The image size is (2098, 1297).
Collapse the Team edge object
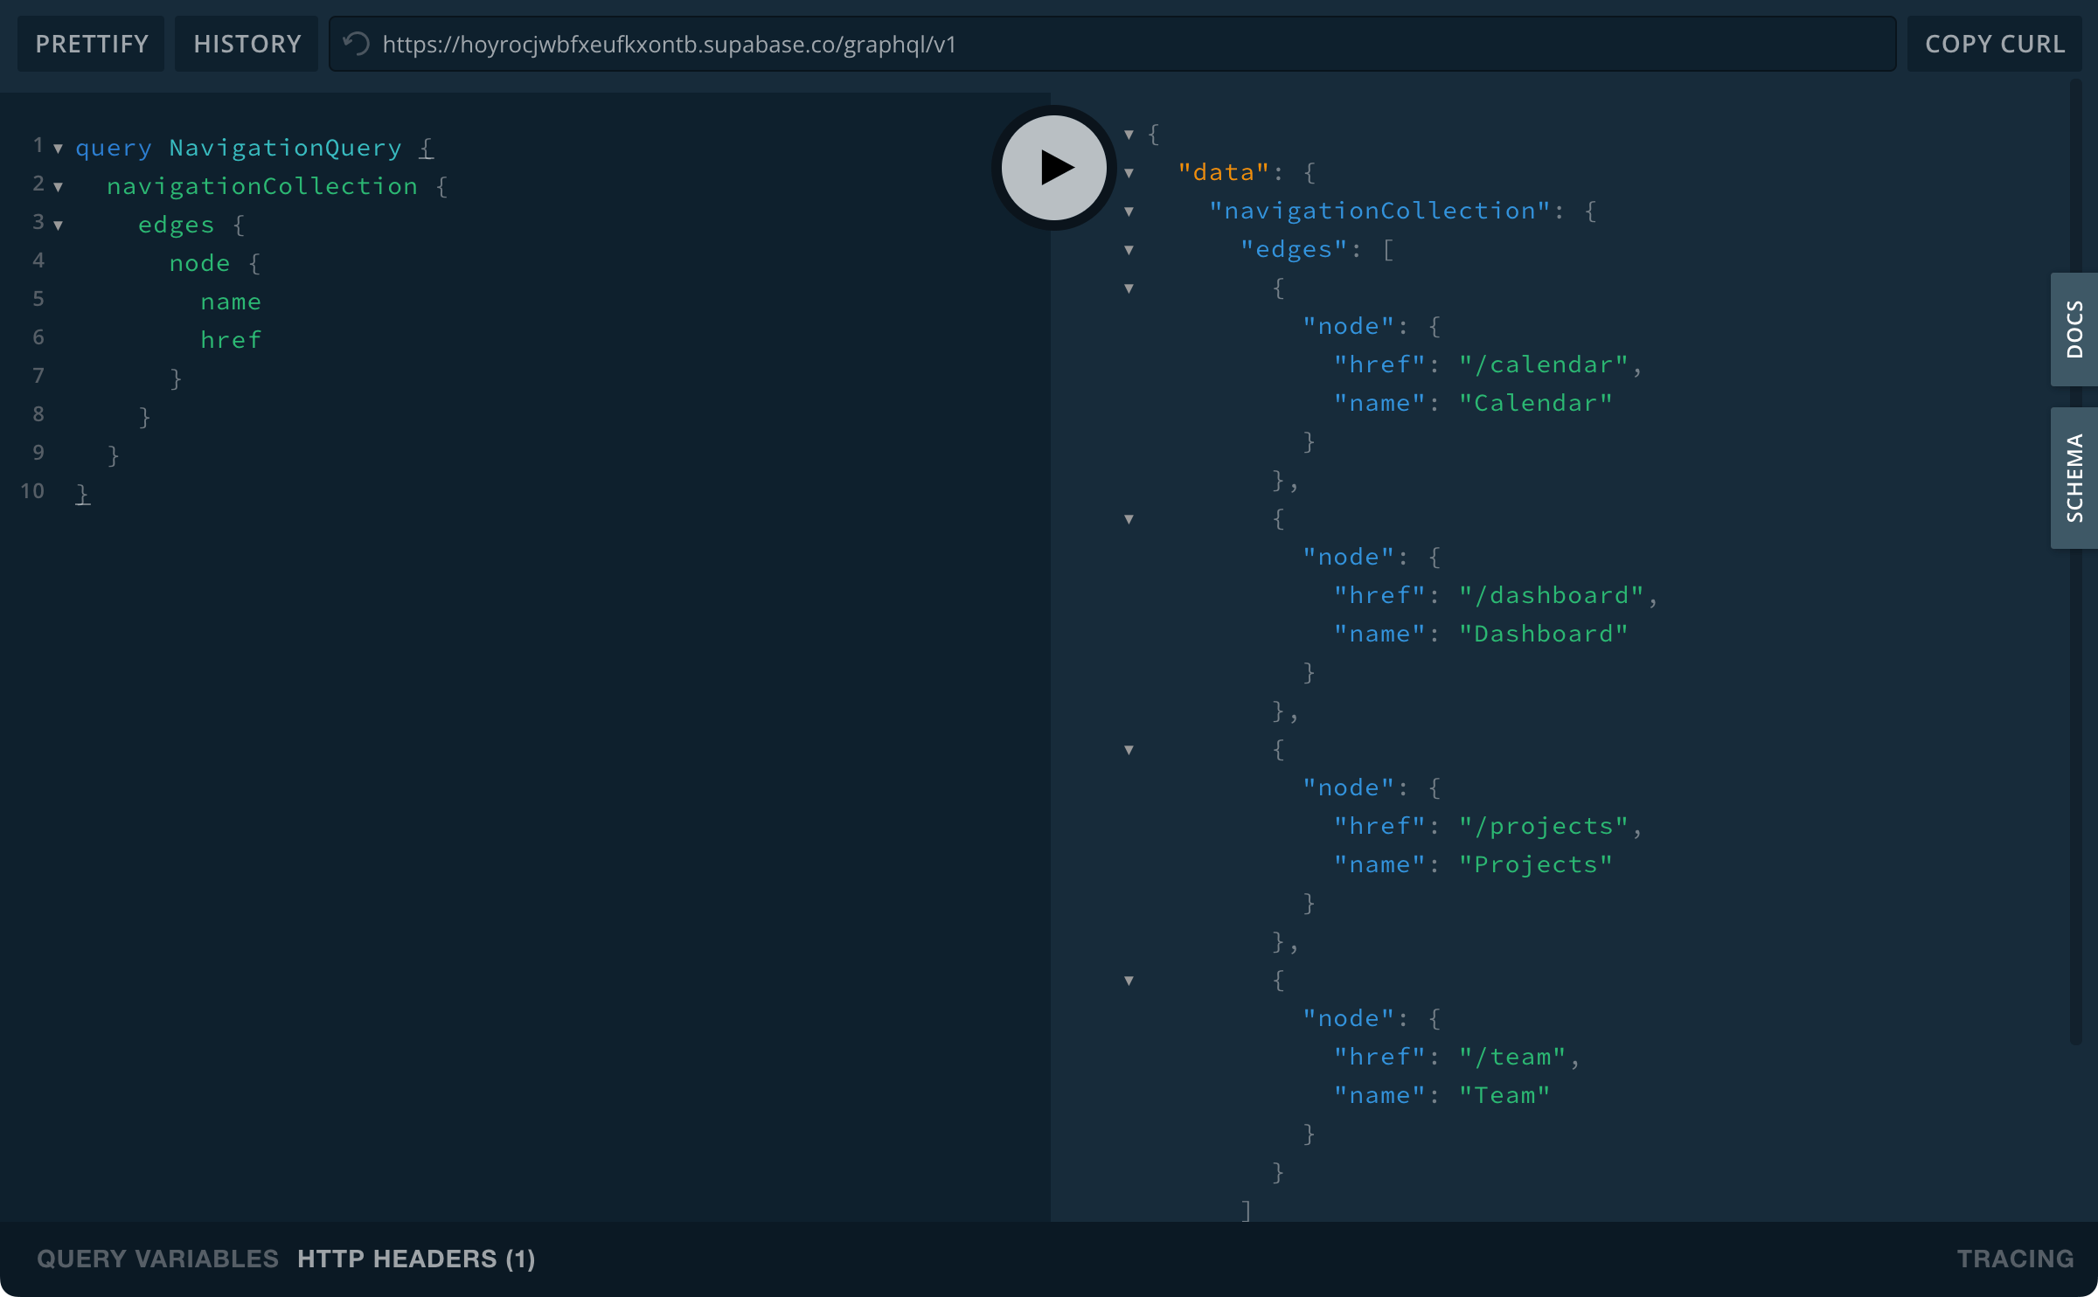click(1129, 981)
